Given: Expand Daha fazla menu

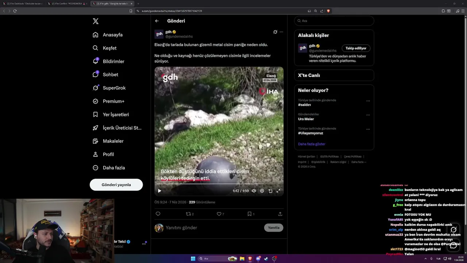Looking at the screenshot, I should pyautogui.click(x=109, y=168).
